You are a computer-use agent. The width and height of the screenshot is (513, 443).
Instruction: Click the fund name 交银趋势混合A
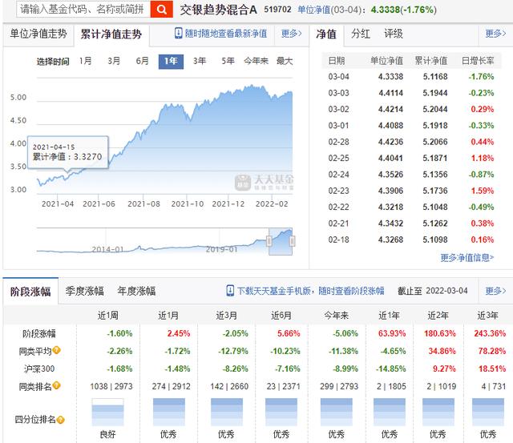click(218, 10)
